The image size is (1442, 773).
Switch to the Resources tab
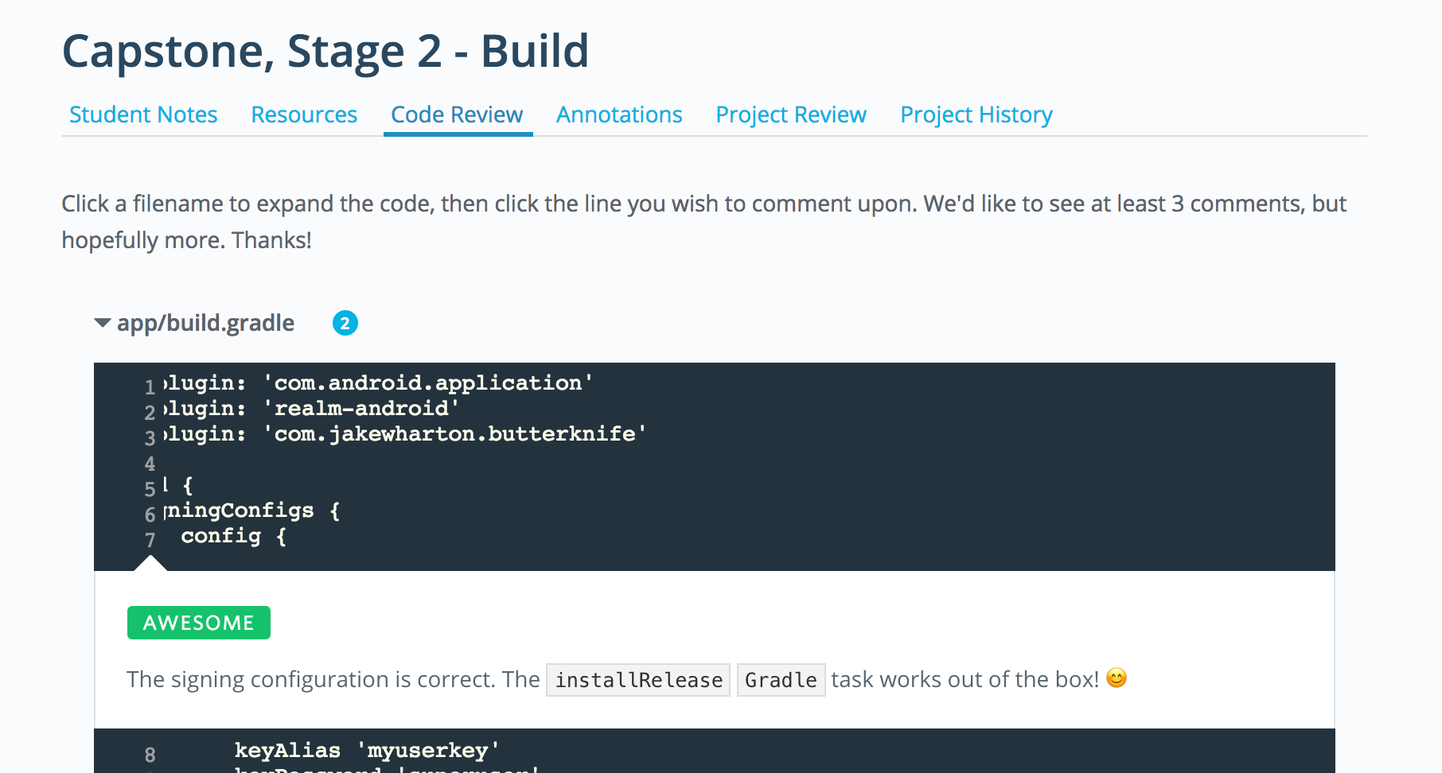click(304, 115)
